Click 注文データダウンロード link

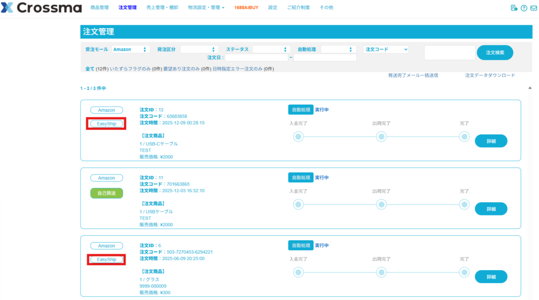pyautogui.click(x=490, y=75)
